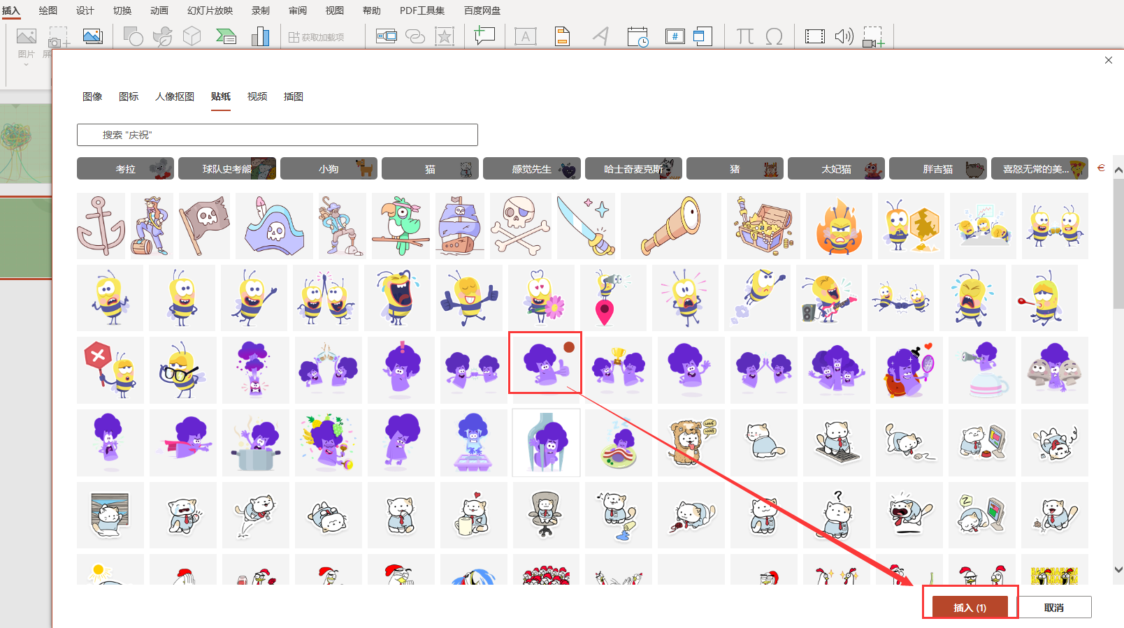Select the bee holding stop sign sticker
The image size is (1124, 628).
pyautogui.click(x=110, y=370)
